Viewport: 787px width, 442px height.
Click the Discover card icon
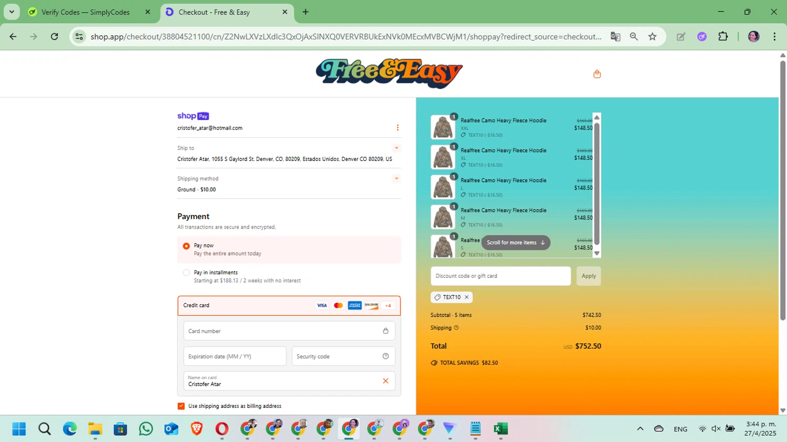point(371,305)
